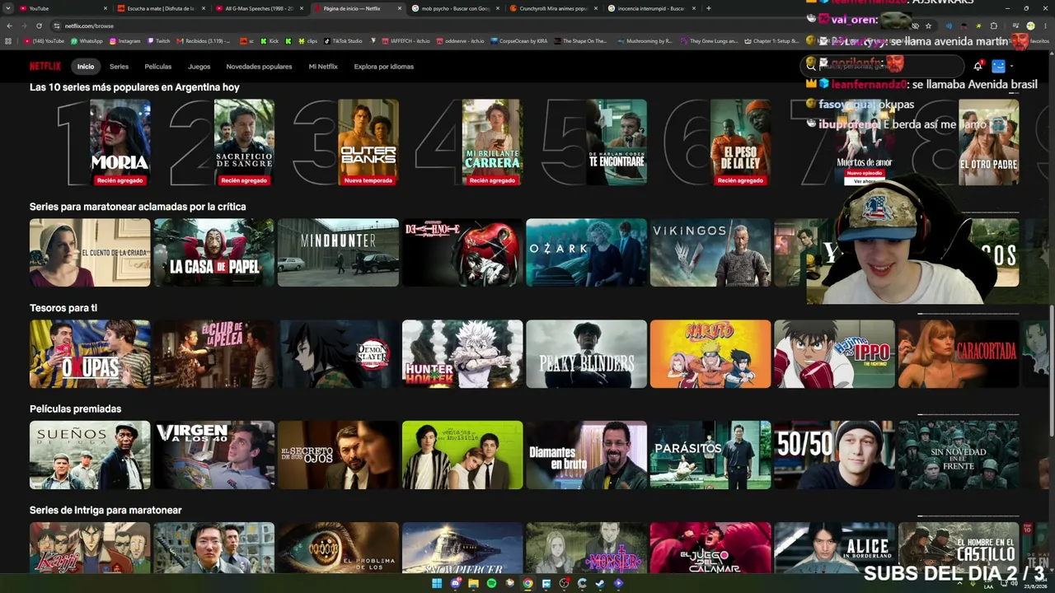Open the El Peso de la Ley poster
The width and height of the screenshot is (1055, 593).
point(740,142)
